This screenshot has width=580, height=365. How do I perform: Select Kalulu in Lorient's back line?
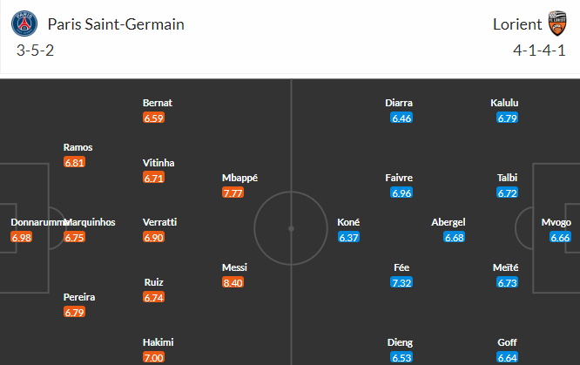pyautogui.click(x=504, y=103)
